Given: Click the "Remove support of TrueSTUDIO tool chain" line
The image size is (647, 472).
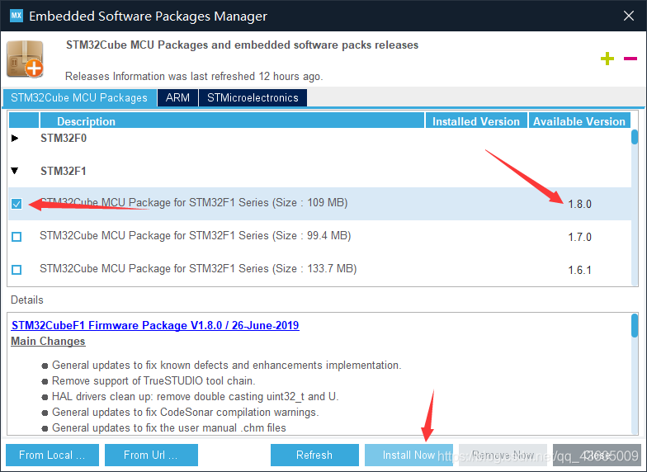Looking at the screenshot, I should [153, 380].
